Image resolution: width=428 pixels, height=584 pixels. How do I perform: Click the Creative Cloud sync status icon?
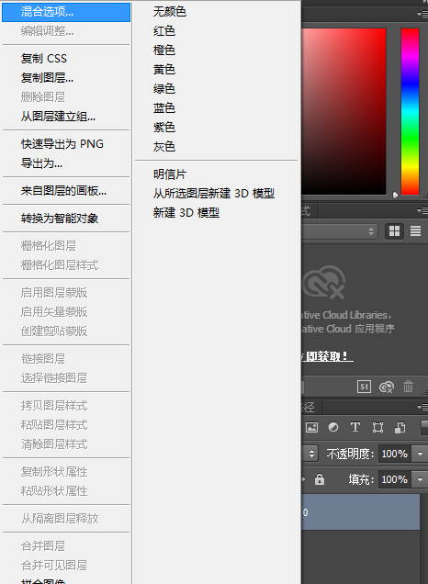[x=387, y=387]
